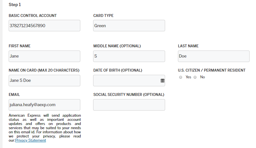Click the Name on Card field
The height and width of the screenshot is (148, 256).
pyautogui.click(x=44, y=81)
